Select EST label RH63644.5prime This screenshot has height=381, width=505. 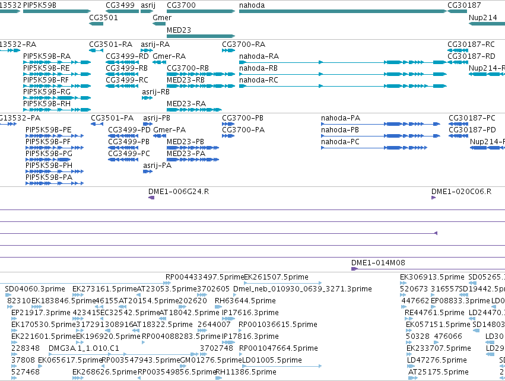pyautogui.click(x=246, y=301)
